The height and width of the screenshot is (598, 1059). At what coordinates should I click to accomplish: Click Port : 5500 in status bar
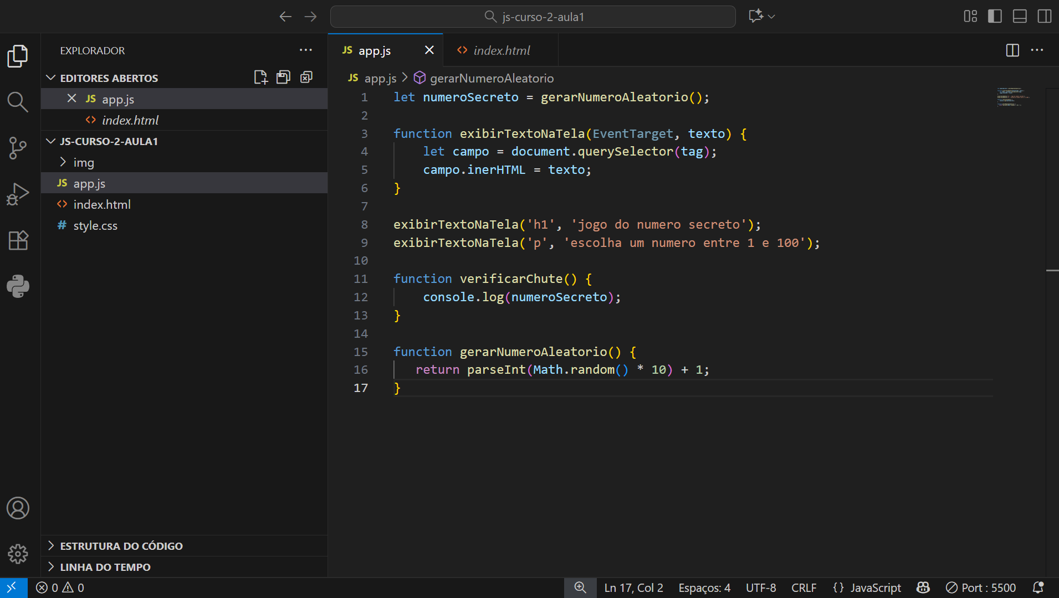(981, 587)
